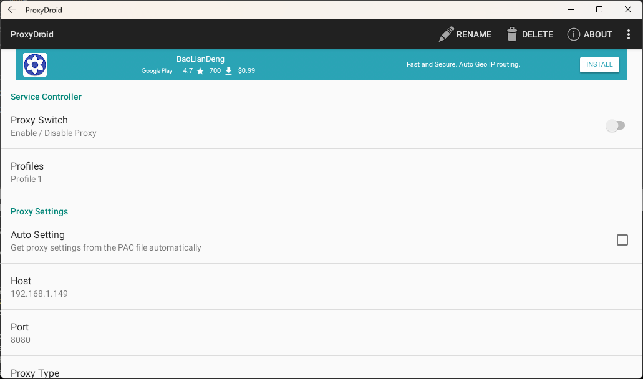Toggle the Proxy Switch on
The image size is (643, 379).
coord(615,125)
